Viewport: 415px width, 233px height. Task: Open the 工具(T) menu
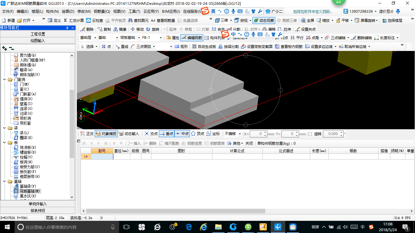point(134,12)
